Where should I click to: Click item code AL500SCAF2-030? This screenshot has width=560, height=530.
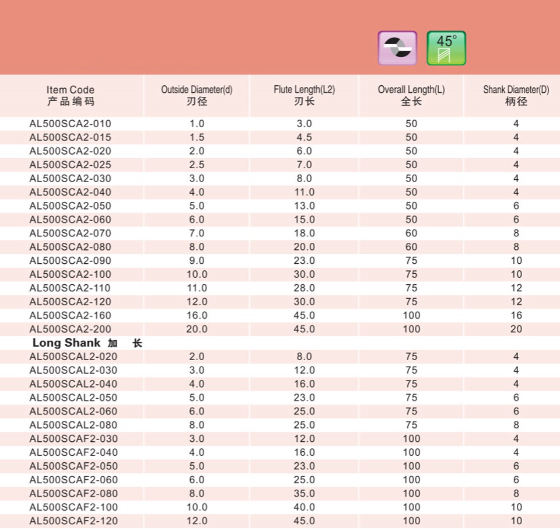click(x=73, y=439)
